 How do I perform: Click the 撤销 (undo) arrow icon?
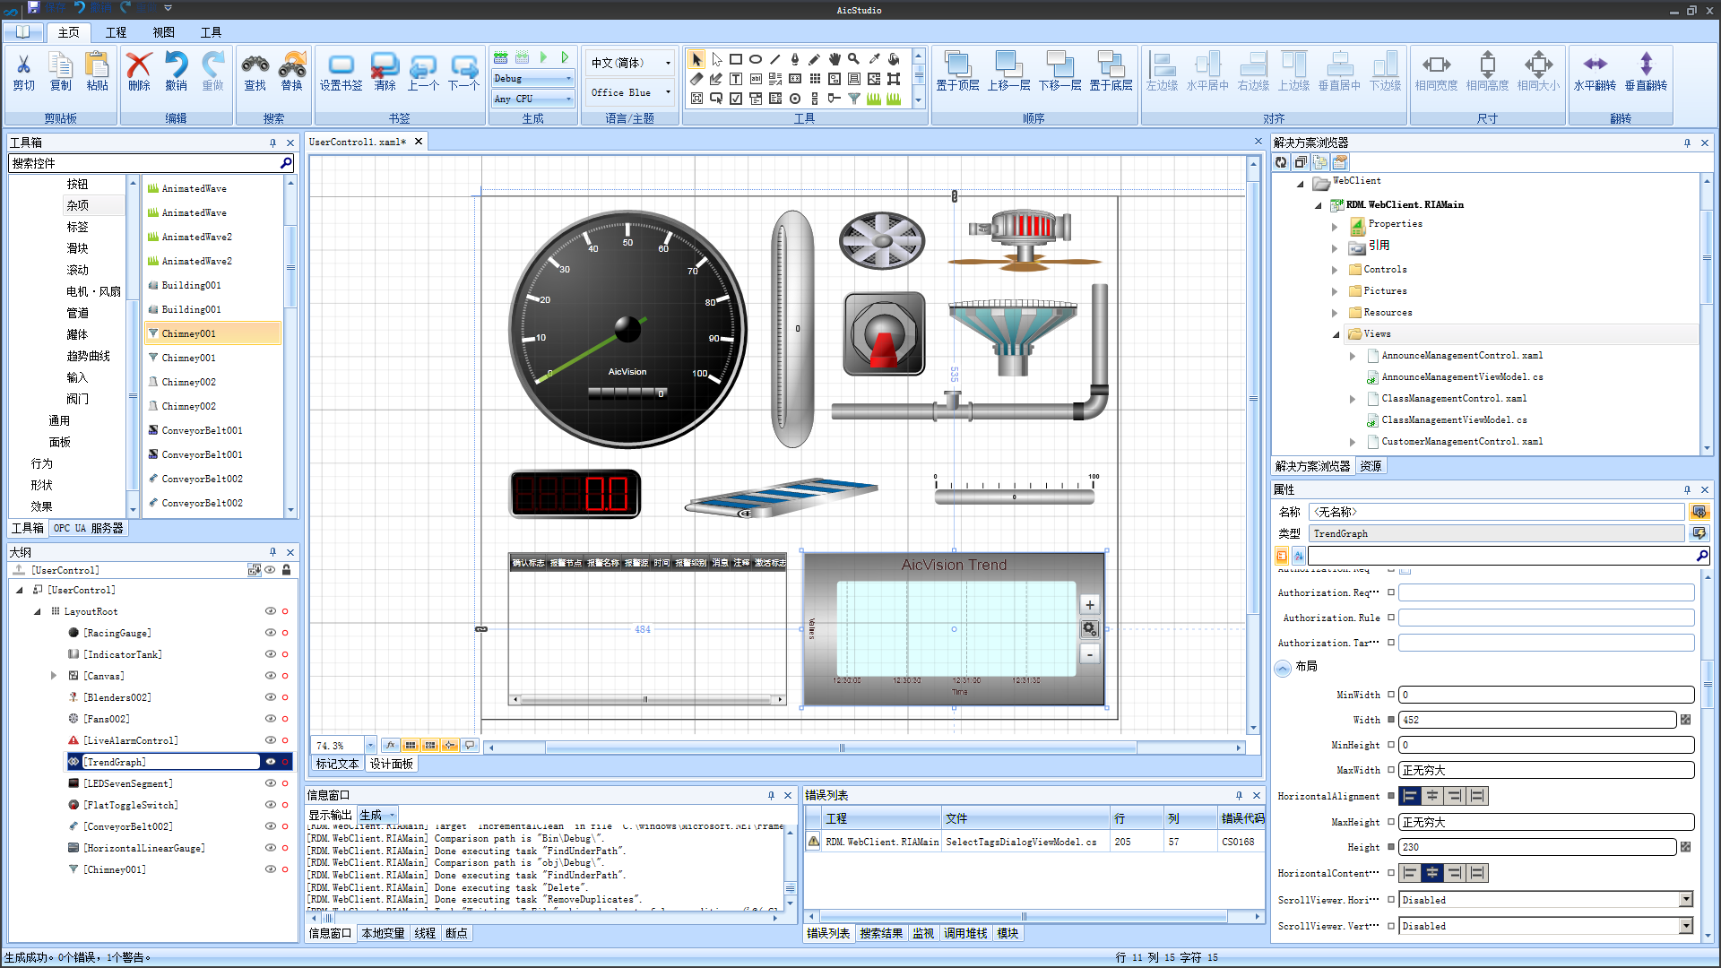click(x=176, y=65)
